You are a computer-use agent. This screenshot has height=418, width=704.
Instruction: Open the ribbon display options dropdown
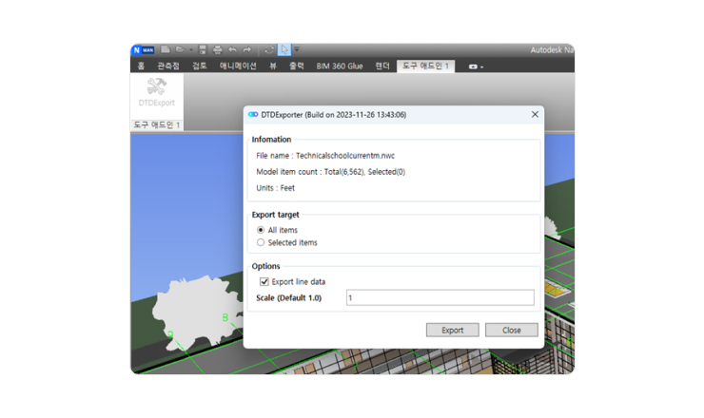point(476,66)
